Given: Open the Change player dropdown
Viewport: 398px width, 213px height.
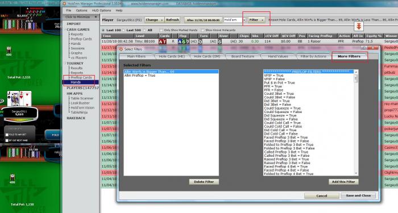Looking at the screenshot, I should click(x=154, y=20).
